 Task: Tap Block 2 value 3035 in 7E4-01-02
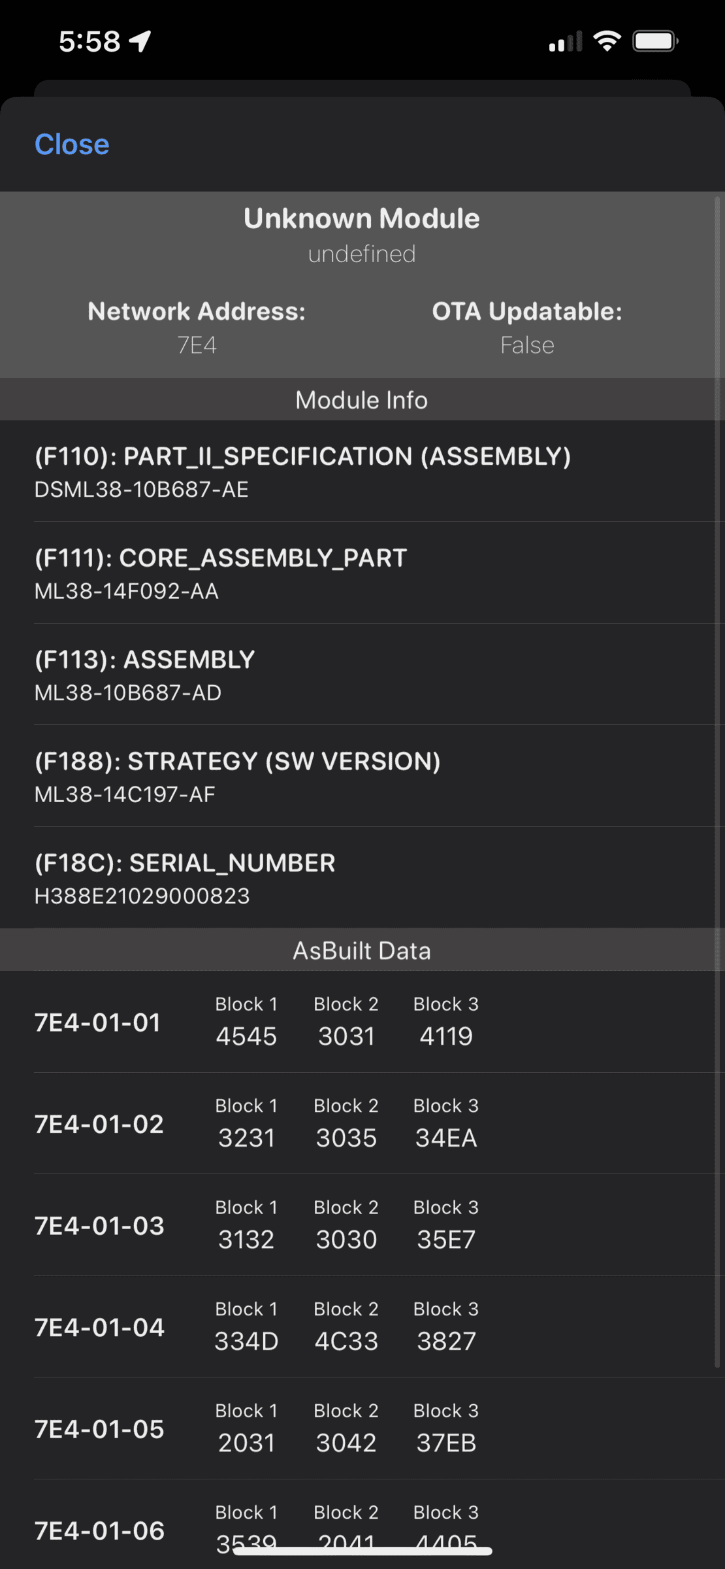(x=346, y=1138)
